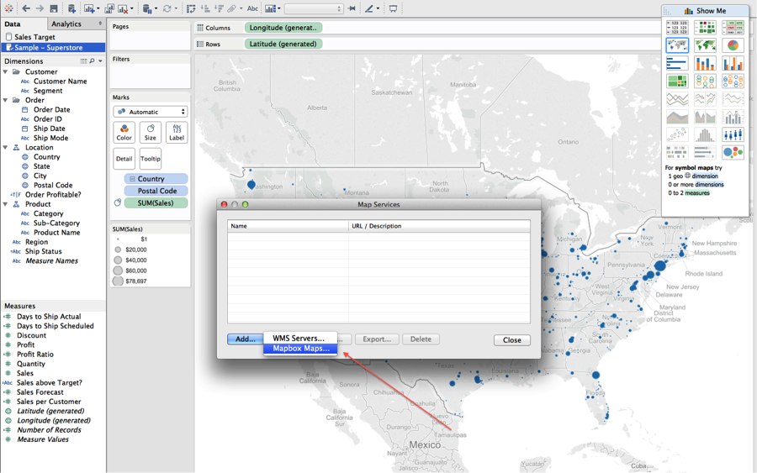
Task: Select the pie chart in Show Me
Action: 733,45
